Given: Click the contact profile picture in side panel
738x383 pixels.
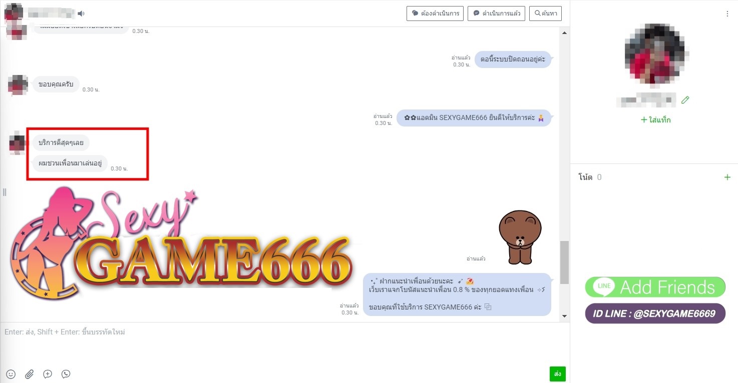Looking at the screenshot, I should [x=655, y=53].
